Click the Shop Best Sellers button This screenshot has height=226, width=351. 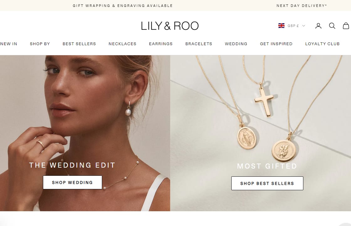coord(267,183)
